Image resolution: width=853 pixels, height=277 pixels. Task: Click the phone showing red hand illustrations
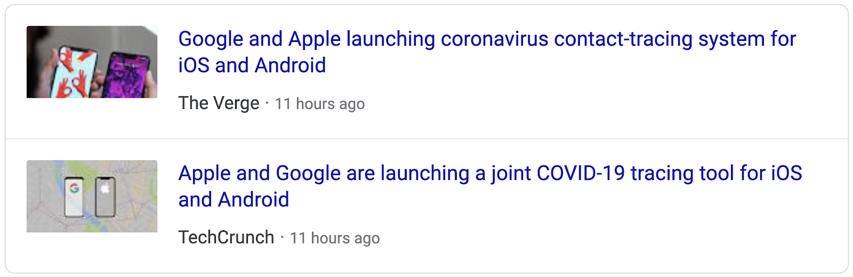coord(75,72)
